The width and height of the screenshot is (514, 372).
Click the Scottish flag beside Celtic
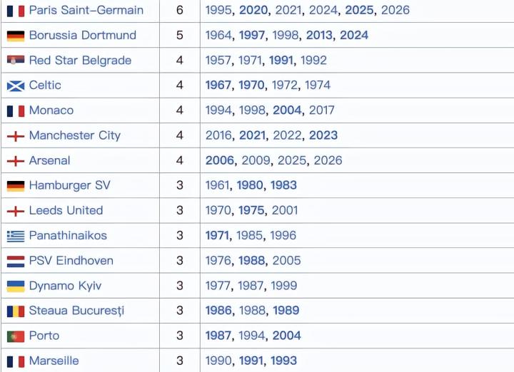tap(16, 86)
